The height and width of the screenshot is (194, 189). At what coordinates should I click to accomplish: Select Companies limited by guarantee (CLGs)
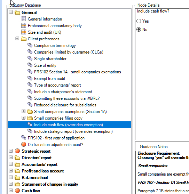click(69, 52)
